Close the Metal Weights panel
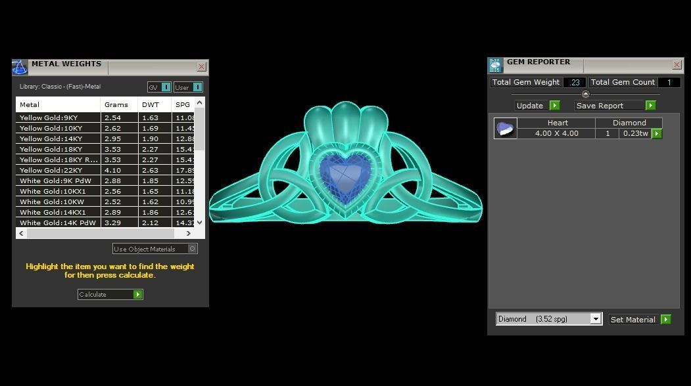Screen dimensions: 691x386 click(201, 66)
